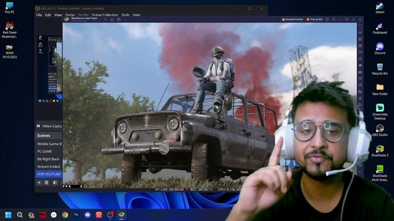394x221 pixels.
Task: Open the View menu in OBS
Action: 58,15
